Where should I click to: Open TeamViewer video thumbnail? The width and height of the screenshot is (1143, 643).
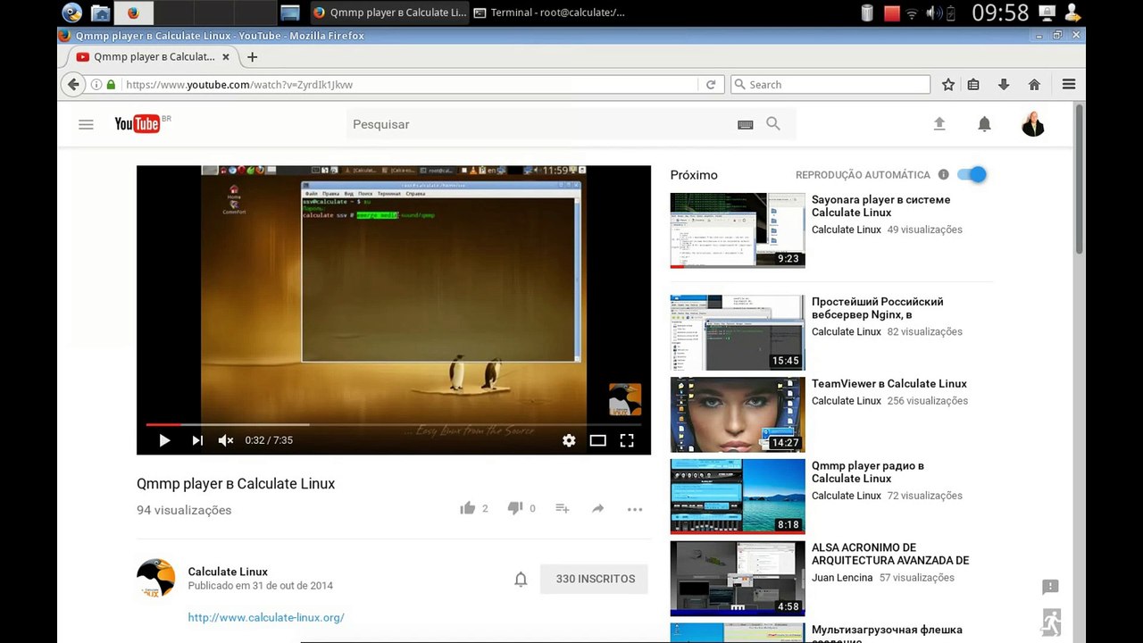point(738,414)
